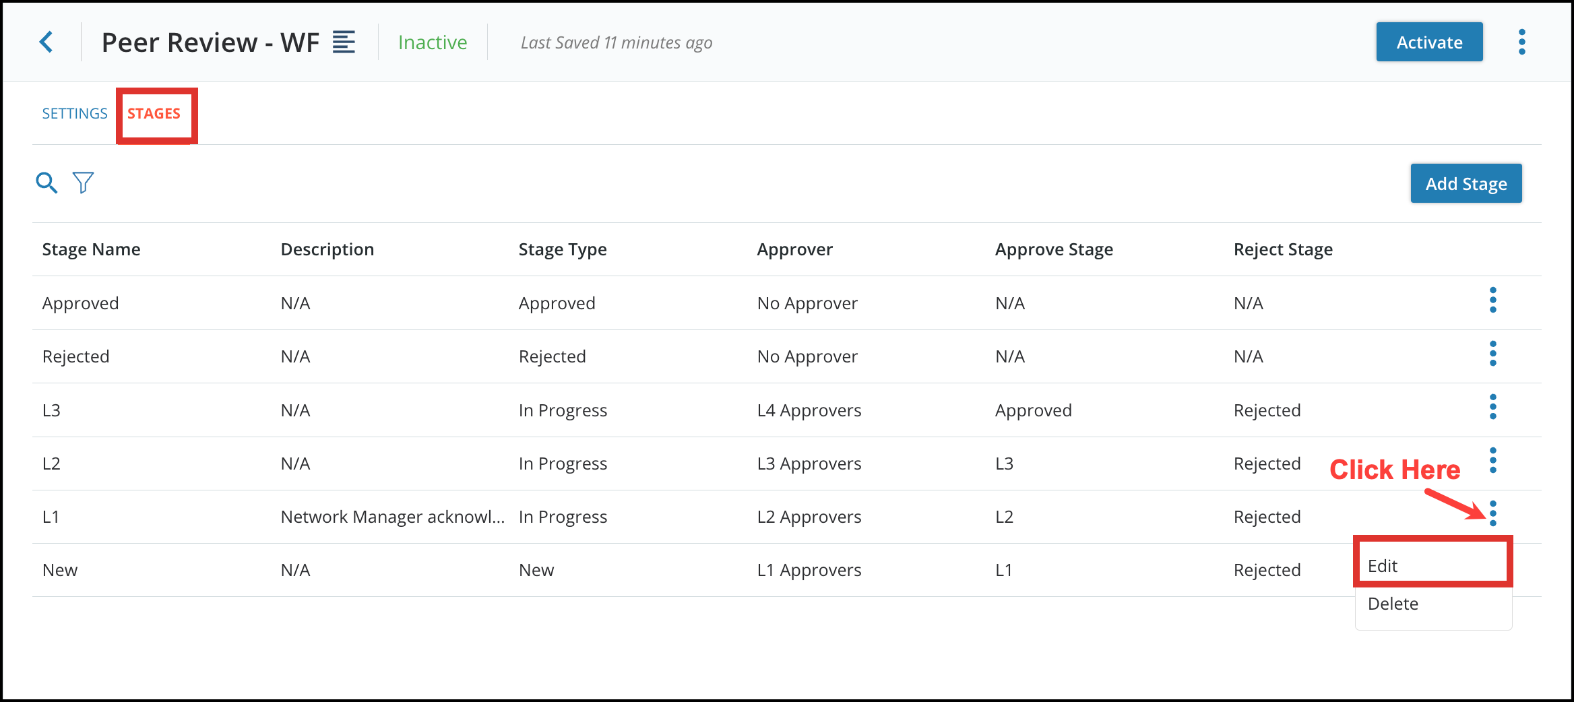Click the Approve Stage column header
This screenshot has width=1574, height=702.
pos(1054,249)
